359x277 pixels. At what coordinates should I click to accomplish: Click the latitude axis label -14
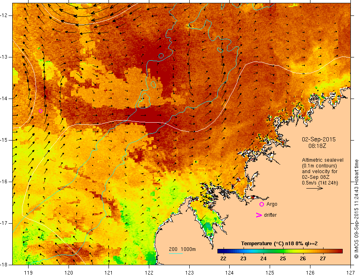(x=4, y=99)
